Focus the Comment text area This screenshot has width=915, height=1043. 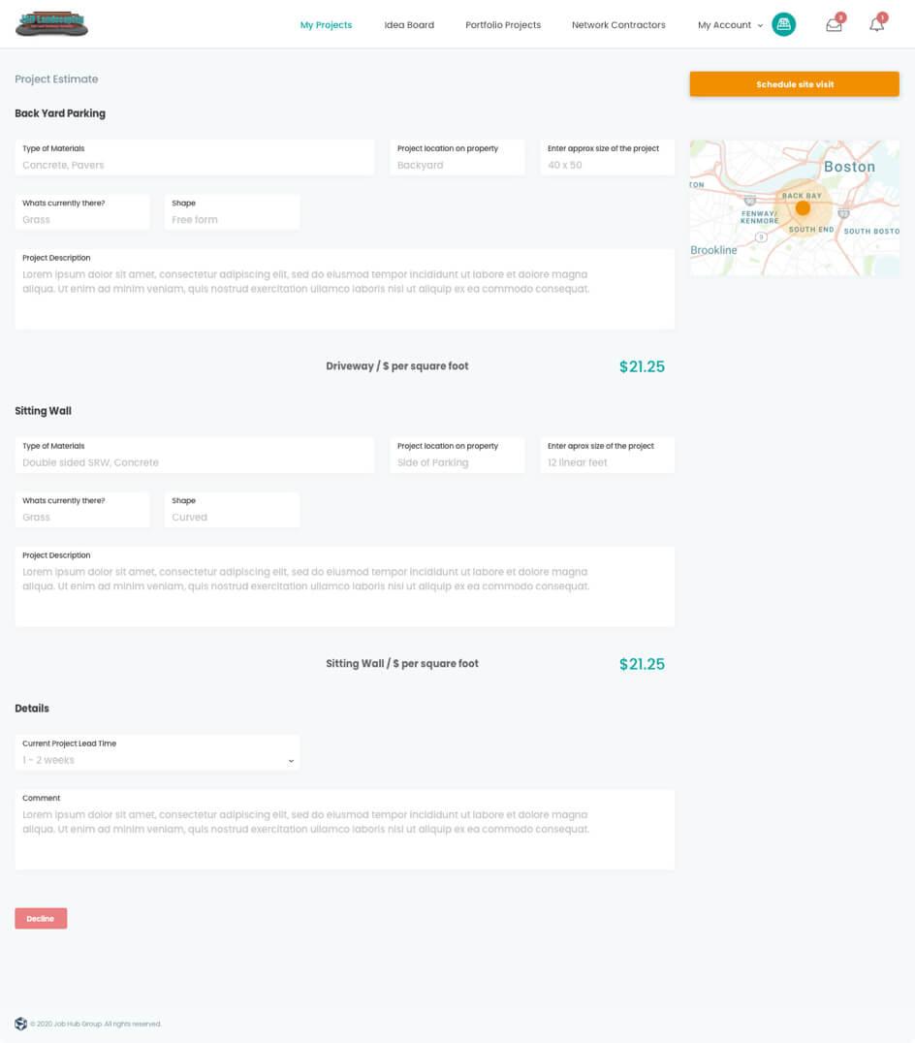coord(344,830)
